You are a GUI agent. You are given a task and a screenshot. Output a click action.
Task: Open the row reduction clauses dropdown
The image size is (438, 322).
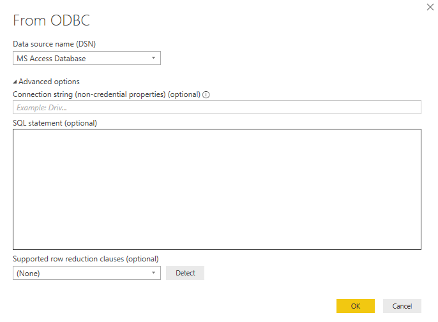[x=87, y=273]
